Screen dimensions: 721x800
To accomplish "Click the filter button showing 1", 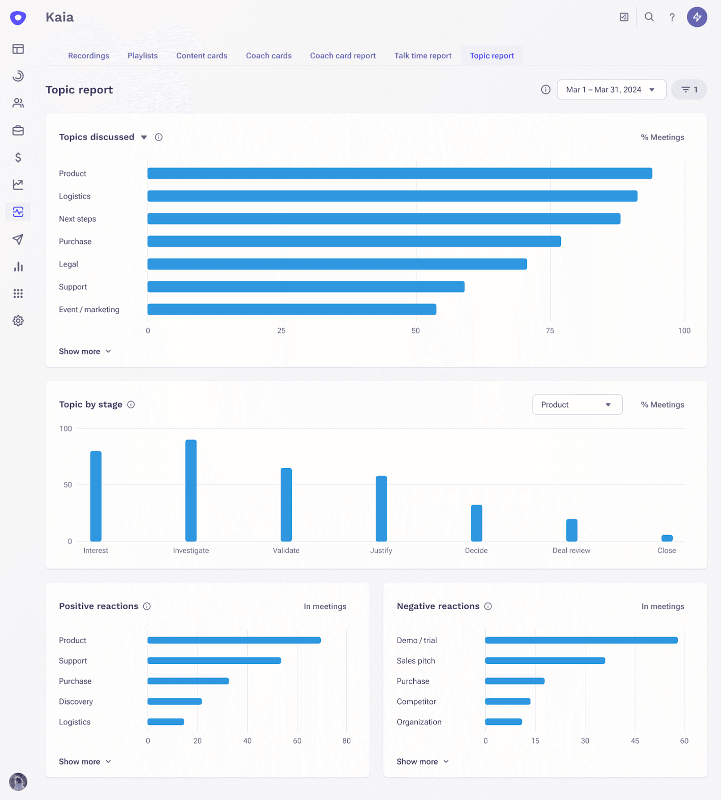I will [x=688, y=89].
